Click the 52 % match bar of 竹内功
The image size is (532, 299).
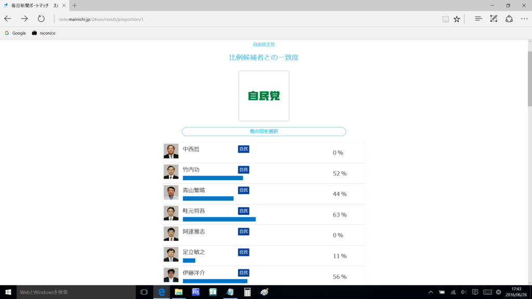[x=212, y=178]
